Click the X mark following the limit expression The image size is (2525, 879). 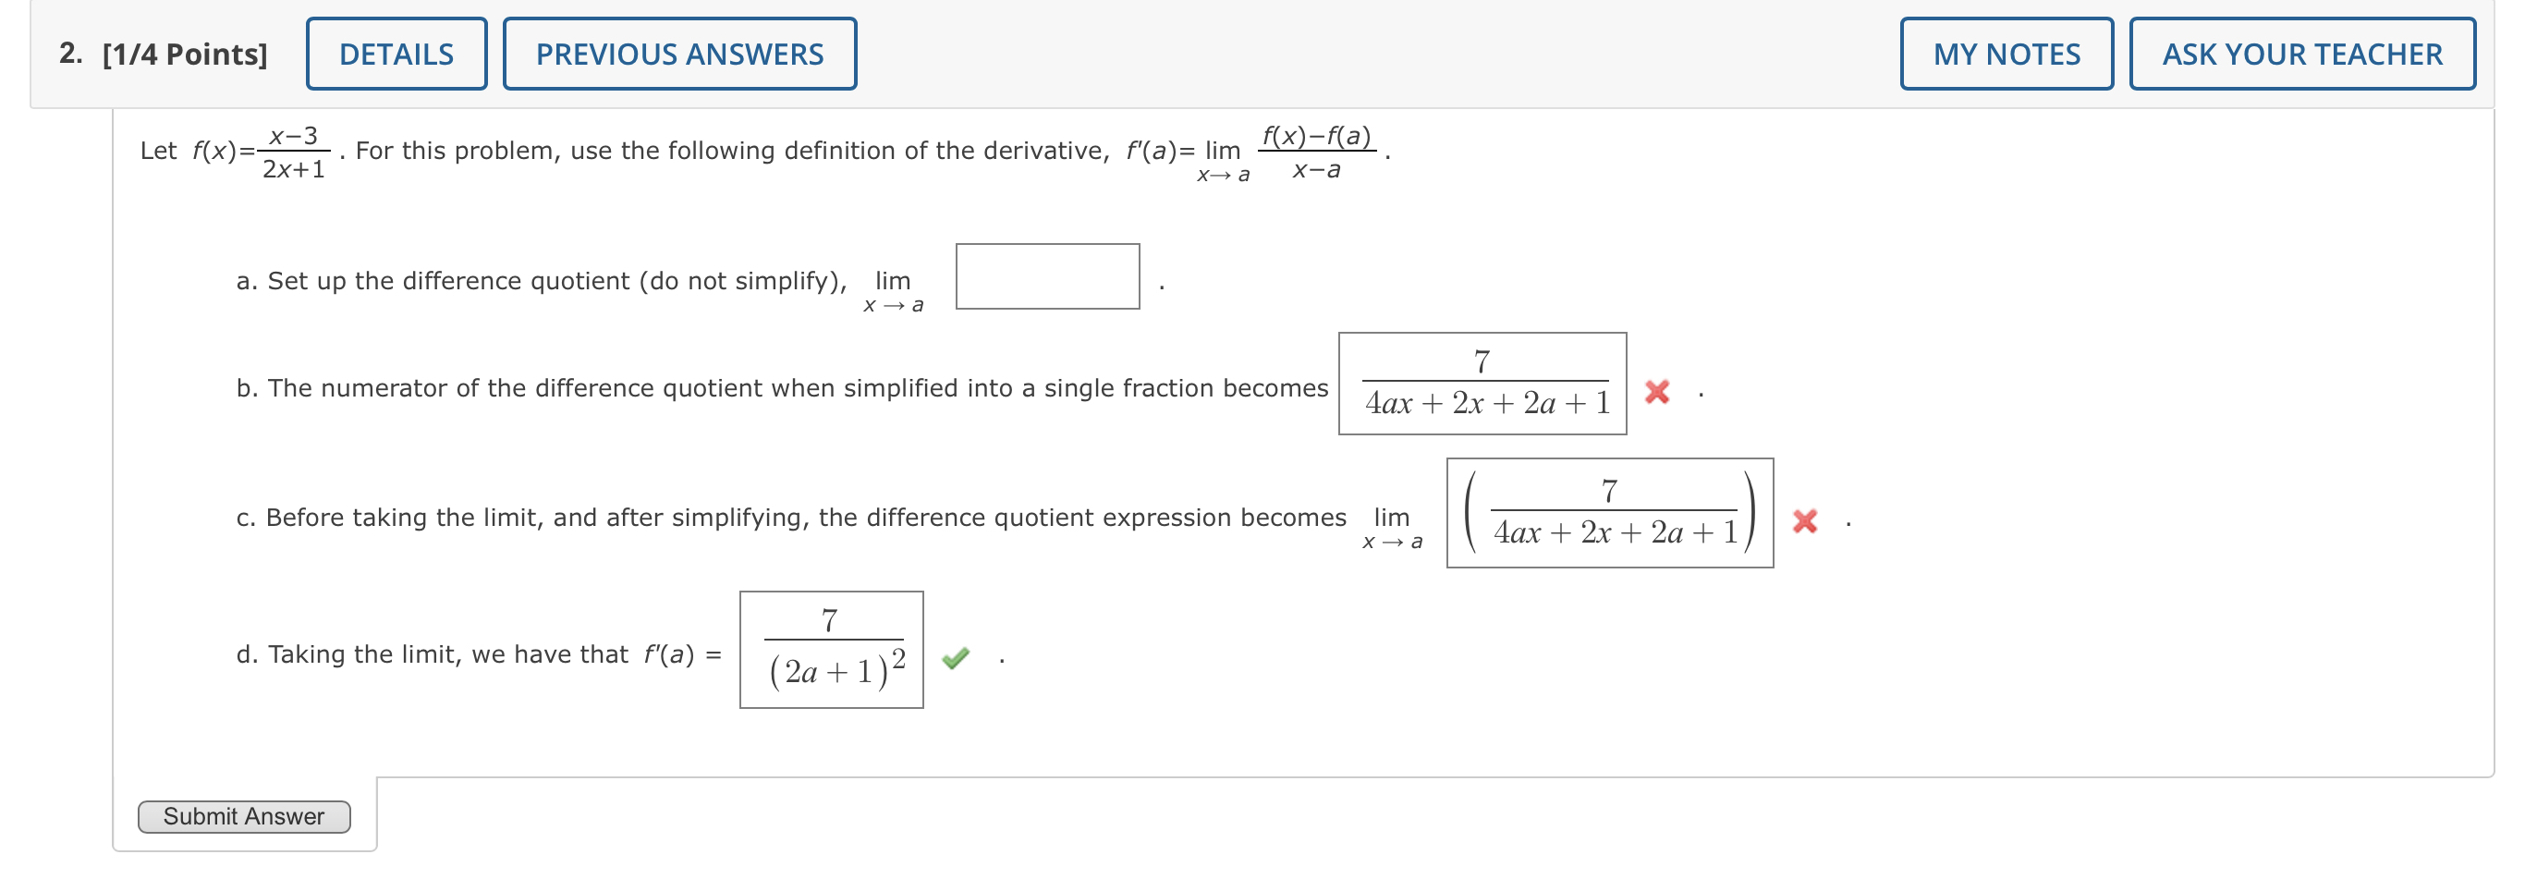click(1807, 521)
